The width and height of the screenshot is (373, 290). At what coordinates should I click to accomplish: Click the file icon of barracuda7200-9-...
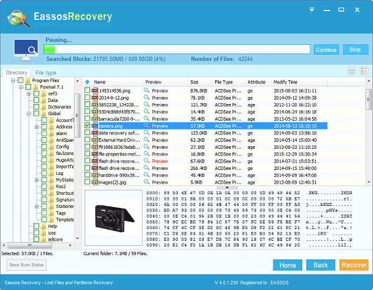pos(95,119)
